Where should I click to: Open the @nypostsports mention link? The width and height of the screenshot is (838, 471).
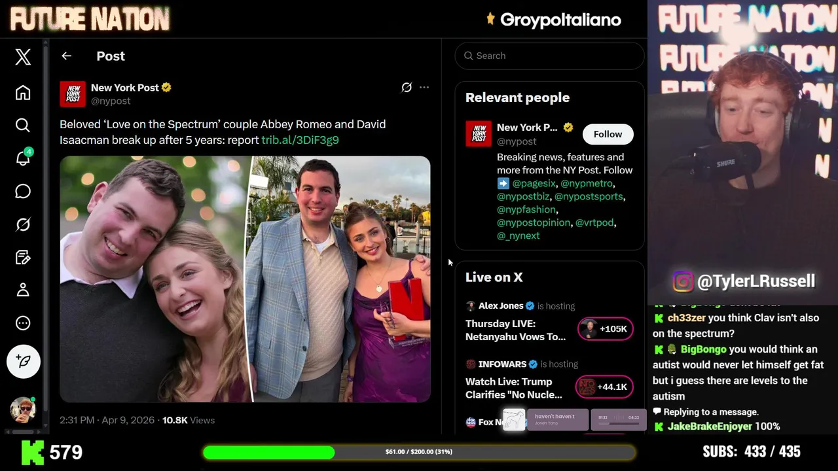click(589, 196)
